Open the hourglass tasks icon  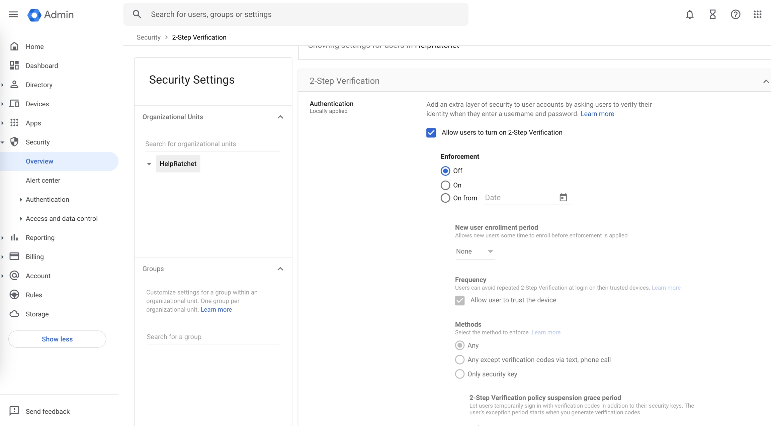coord(712,14)
